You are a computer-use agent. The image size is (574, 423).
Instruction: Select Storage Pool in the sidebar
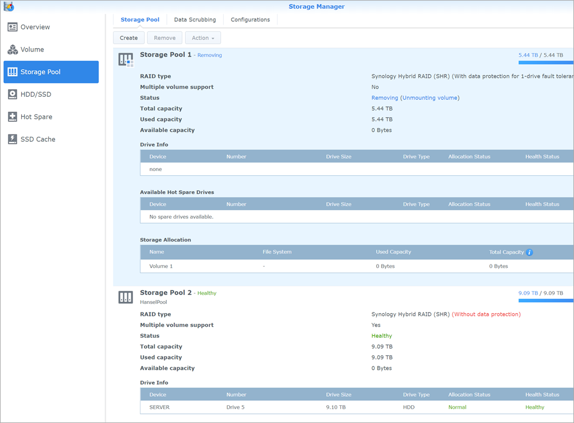tap(51, 72)
